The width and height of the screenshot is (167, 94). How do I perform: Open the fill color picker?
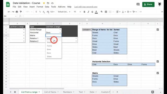click(x=102, y=12)
